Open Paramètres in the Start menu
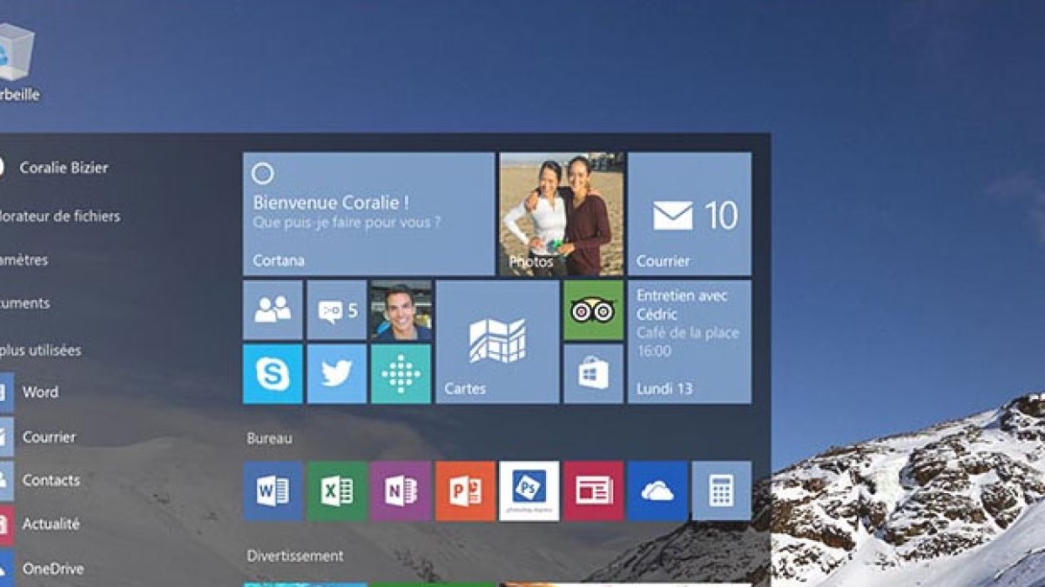The image size is (1045, 587). (x=24, y=260)
